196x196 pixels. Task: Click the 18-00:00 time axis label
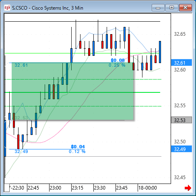pos(148,188)
